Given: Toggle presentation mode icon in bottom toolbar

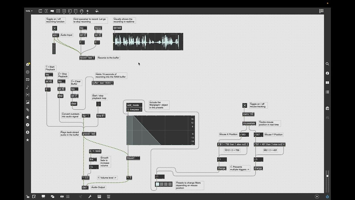Looking at the screenshot, I should tap(43, 196).
